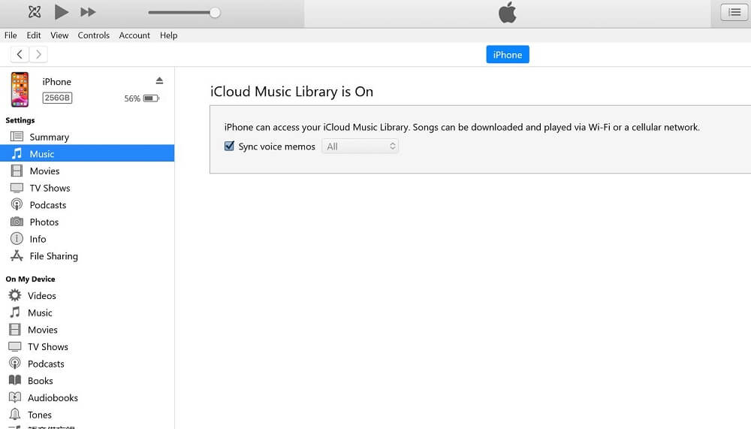
Task: Open the File menu
Action: (x=11, y=35)
